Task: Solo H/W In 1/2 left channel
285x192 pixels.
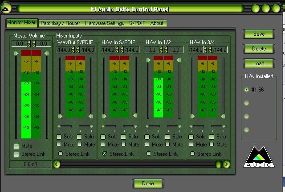Action: click(x=147, y=137)
